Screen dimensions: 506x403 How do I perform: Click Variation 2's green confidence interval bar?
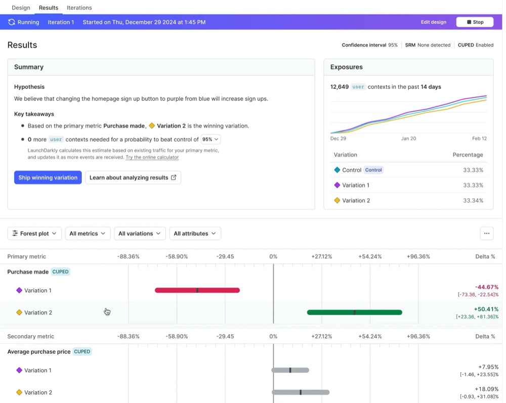[354, 312]
